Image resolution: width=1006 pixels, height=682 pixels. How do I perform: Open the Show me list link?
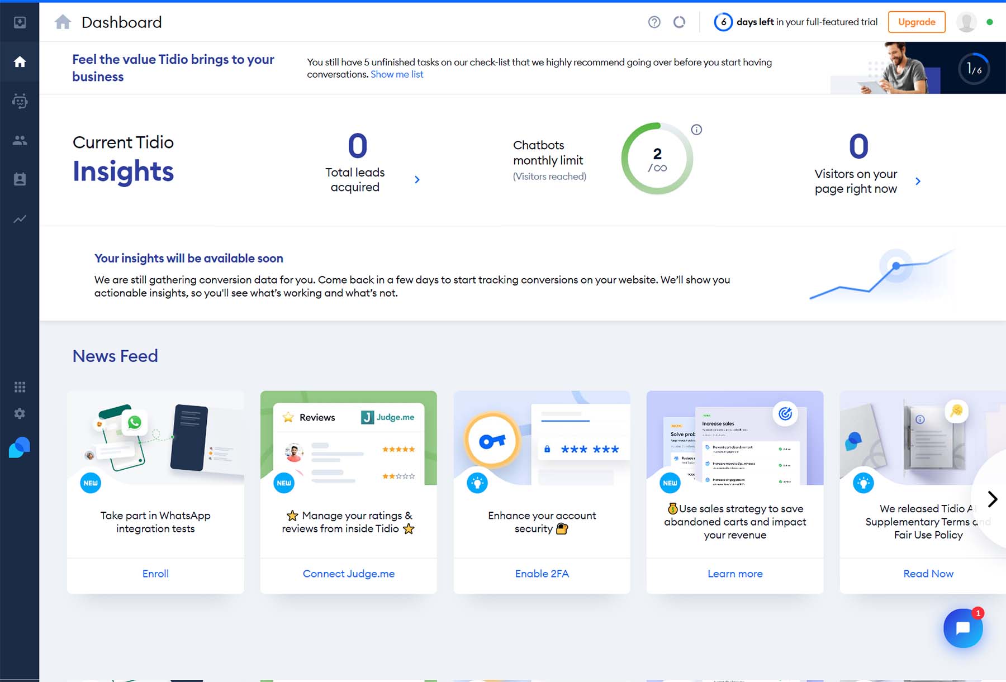(397, 74)
